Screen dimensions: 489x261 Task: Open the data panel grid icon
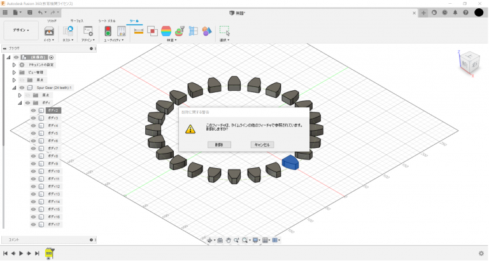coord(6,12)
